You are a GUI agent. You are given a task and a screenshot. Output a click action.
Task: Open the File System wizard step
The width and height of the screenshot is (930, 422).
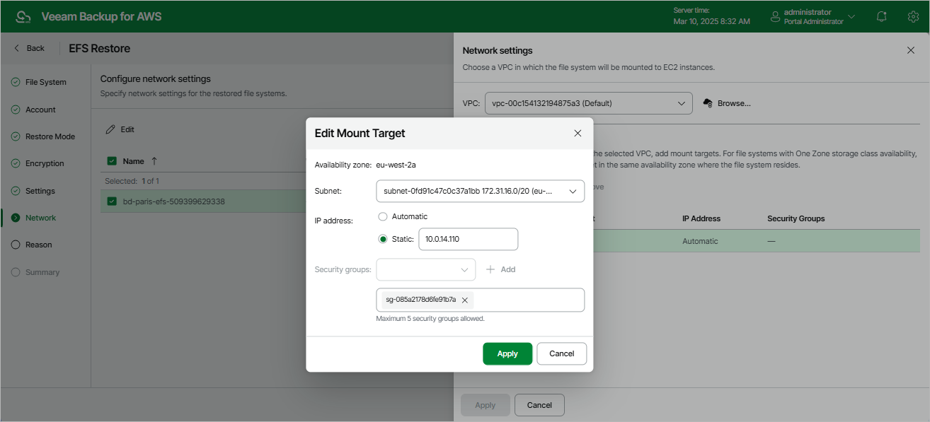pos(46,82)
